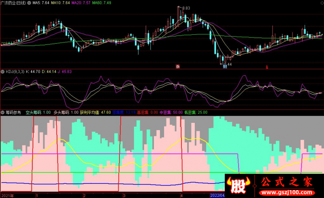Click the 股 bull-horn logo icon
Screen dimensions: 324x198
pos(238,185)
